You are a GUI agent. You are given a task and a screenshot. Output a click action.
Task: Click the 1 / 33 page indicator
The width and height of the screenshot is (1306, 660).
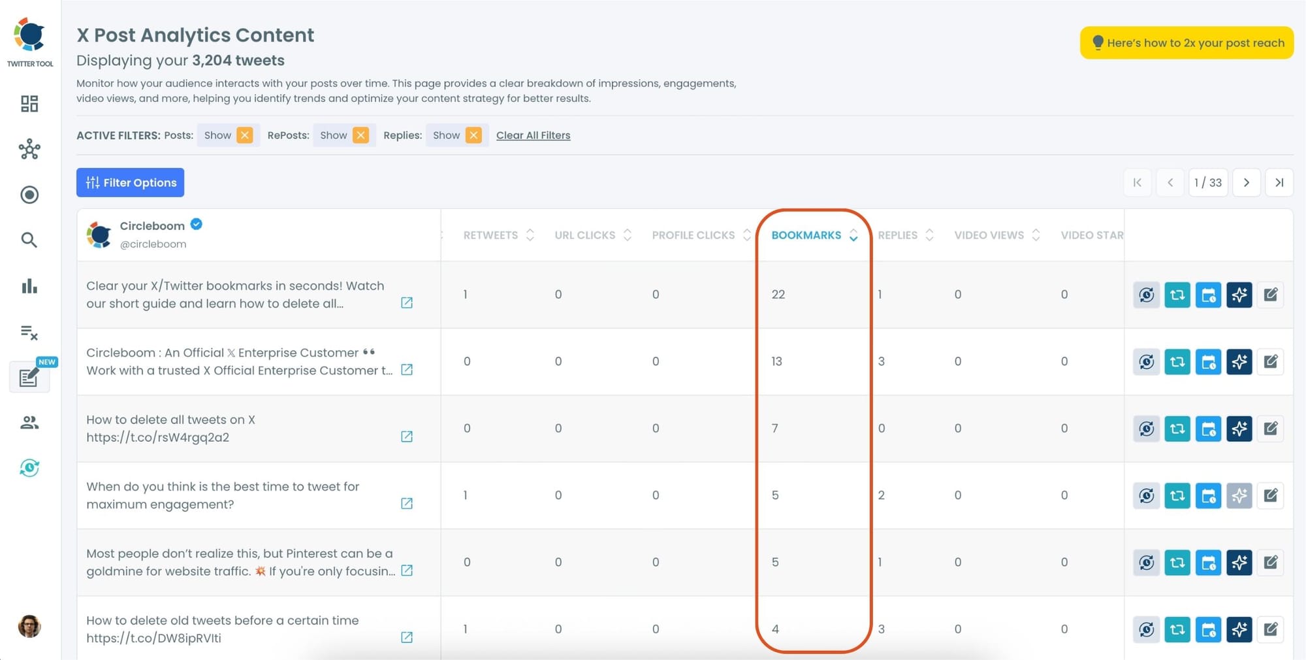[1208, 182]
